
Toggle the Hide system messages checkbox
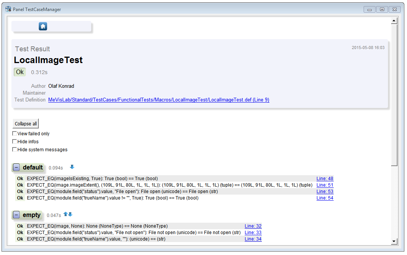(x=14, y=150)
